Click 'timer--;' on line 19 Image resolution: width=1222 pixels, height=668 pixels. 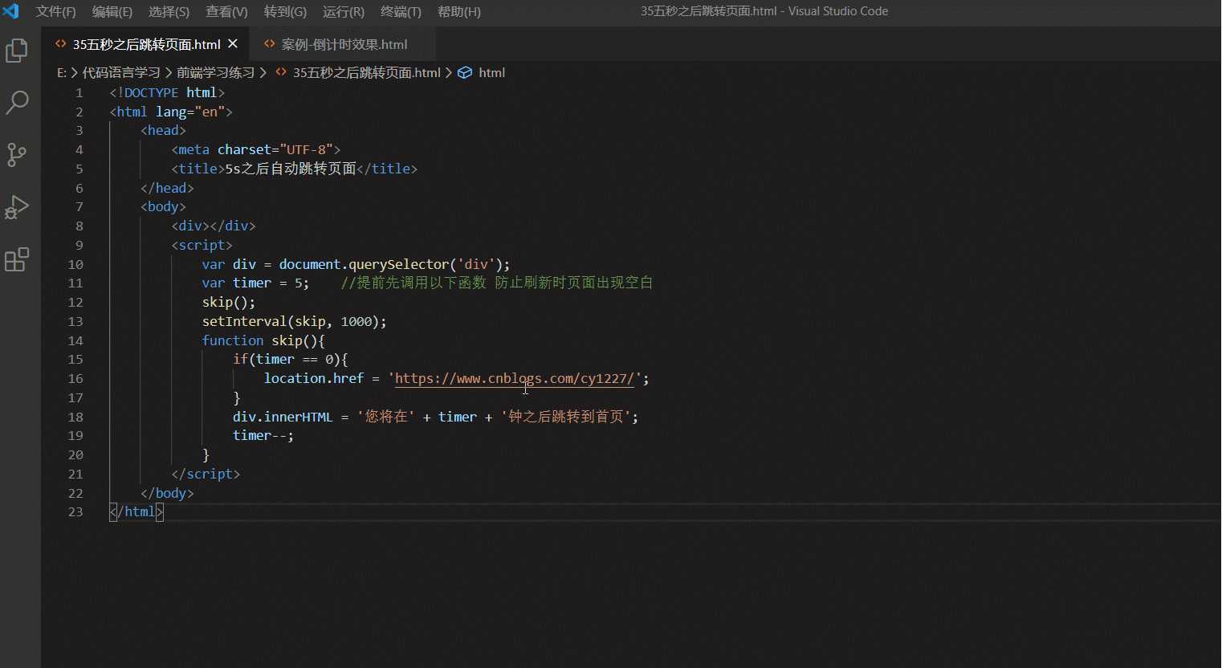263,435
